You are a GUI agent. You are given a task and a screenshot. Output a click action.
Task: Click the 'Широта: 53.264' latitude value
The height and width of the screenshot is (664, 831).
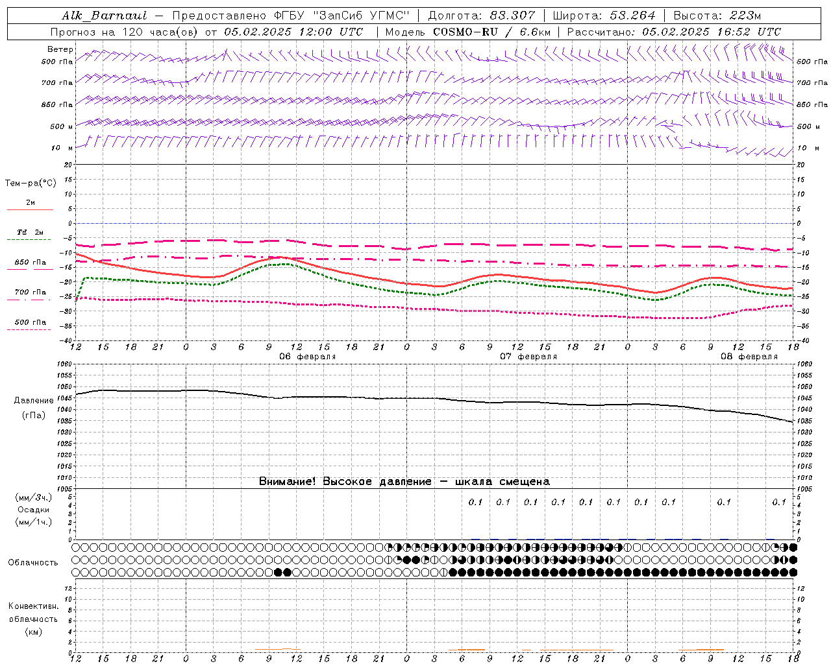(x=605, y=16)
